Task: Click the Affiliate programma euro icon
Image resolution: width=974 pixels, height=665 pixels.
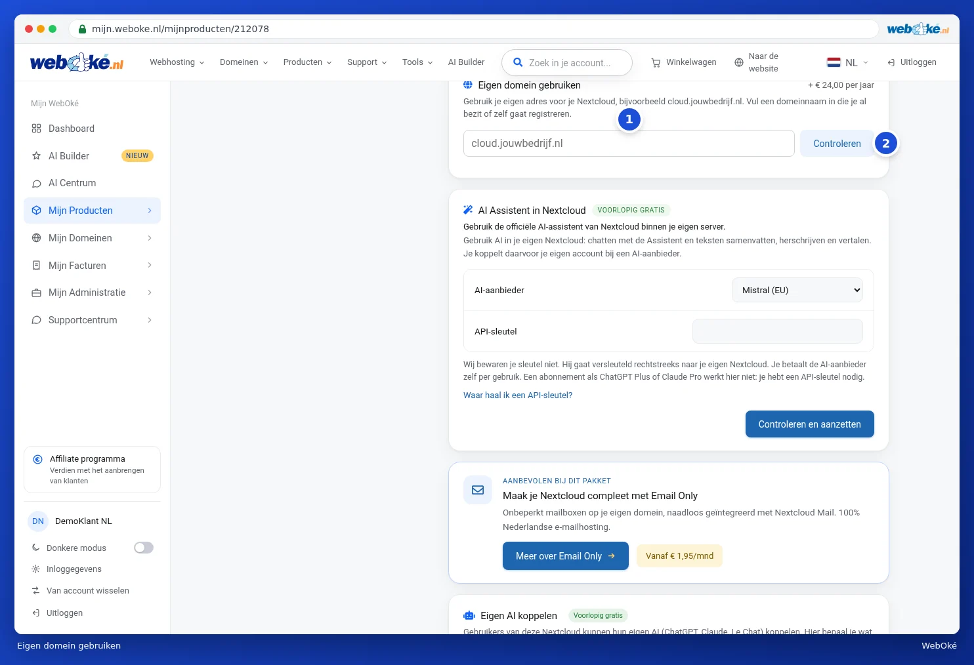Action: click(38, 459)
